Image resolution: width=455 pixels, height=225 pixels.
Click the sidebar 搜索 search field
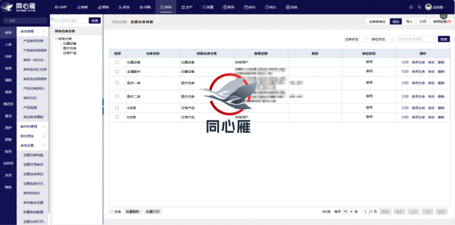point(25,21)
